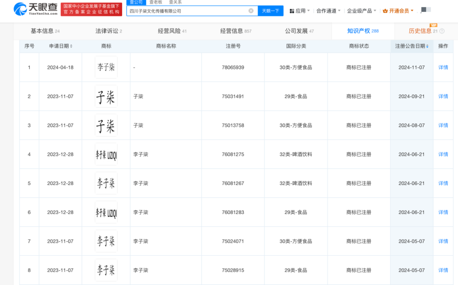The height and width of the screenshot is (285, 458).
Task: Click the company name search field
Action: (x=187, y=11)
